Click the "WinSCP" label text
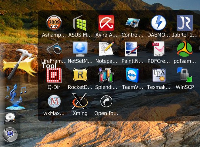The height and width of the screenshot is (147, 200). pyautogui.click(x=185, y=87)
